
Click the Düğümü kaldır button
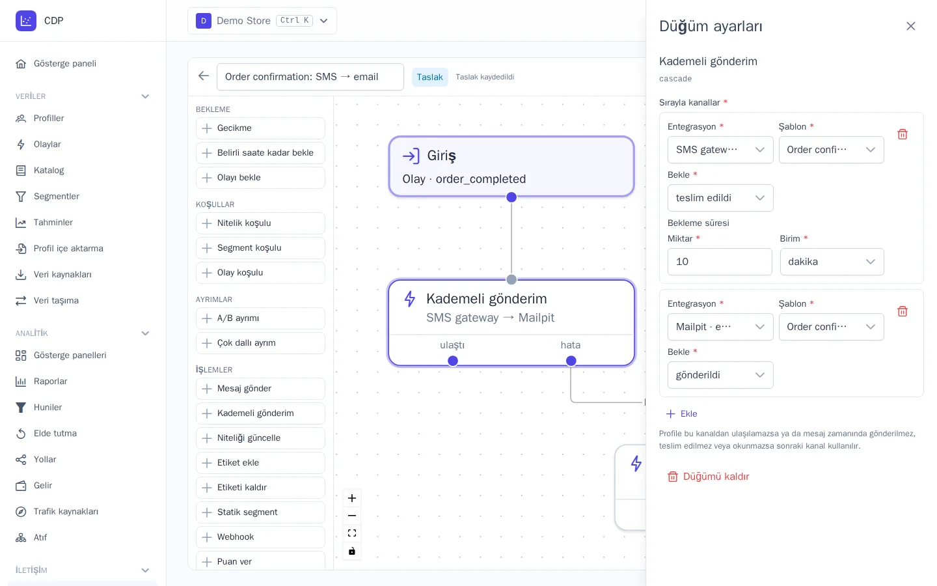pos(708,477)
